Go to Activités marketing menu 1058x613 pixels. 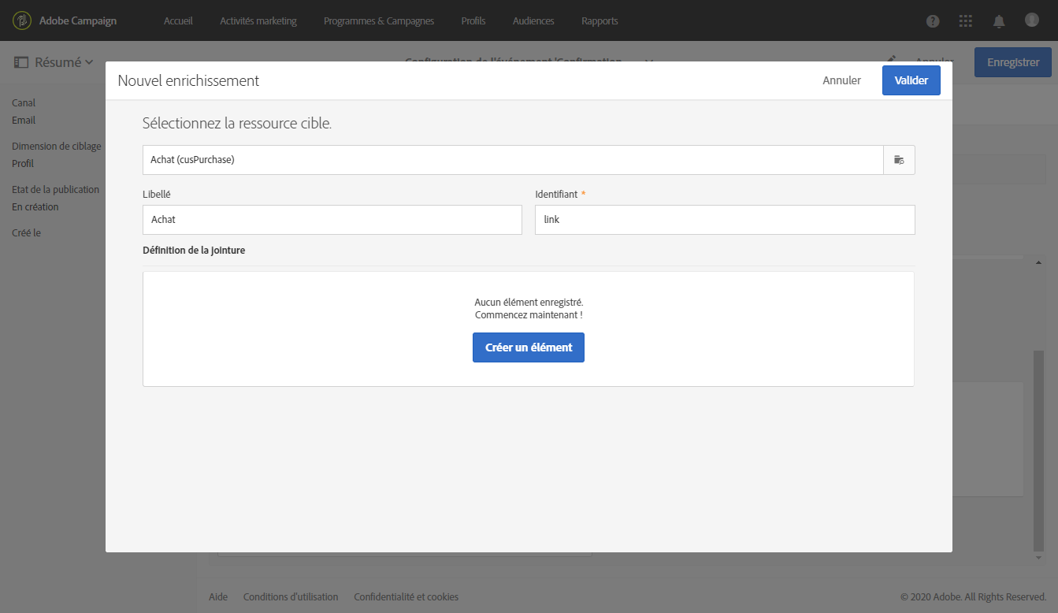click(x=258, y=21)
